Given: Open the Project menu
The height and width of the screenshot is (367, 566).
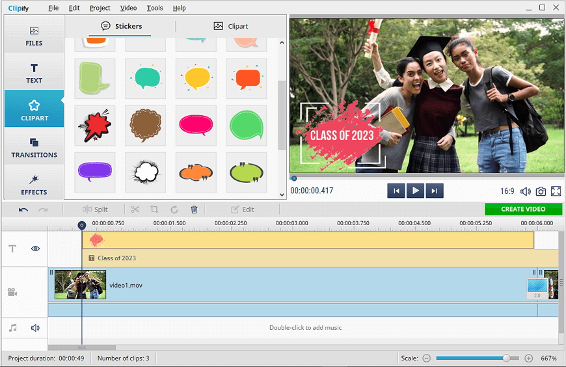Looking at the screenshot, I should click(x=100, y=8).
